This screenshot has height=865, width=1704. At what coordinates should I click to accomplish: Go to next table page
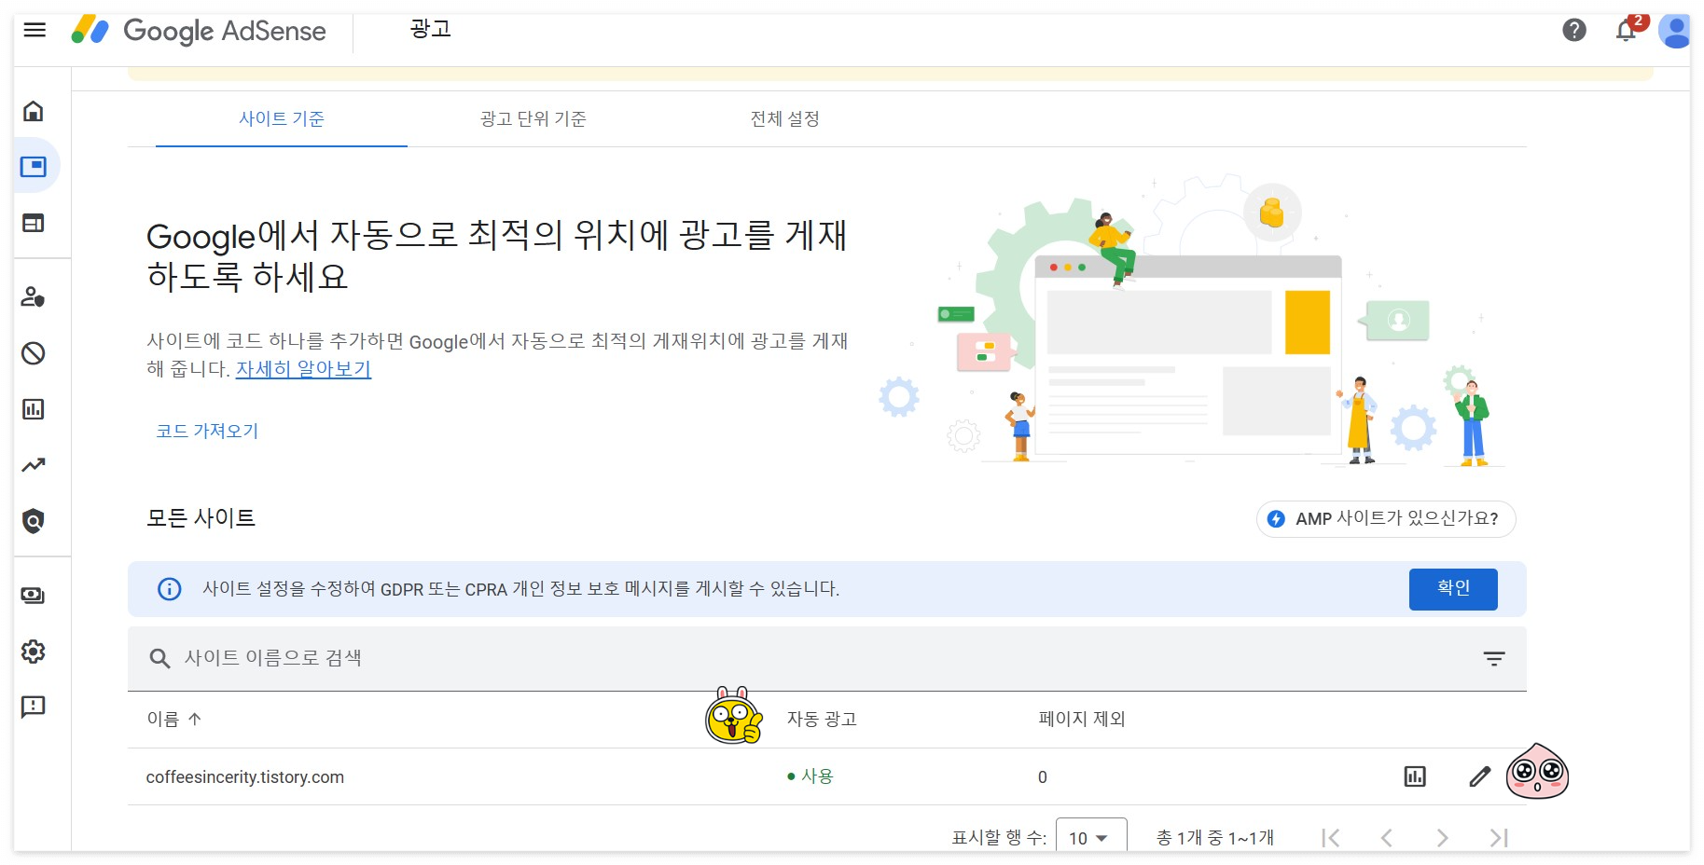tap(1443, 838)
